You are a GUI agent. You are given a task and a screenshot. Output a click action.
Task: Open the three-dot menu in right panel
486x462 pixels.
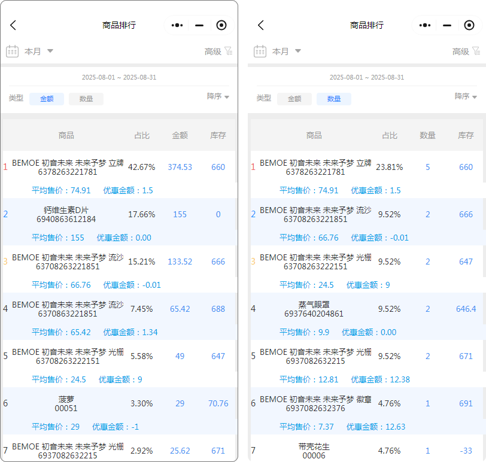point(424,25)
